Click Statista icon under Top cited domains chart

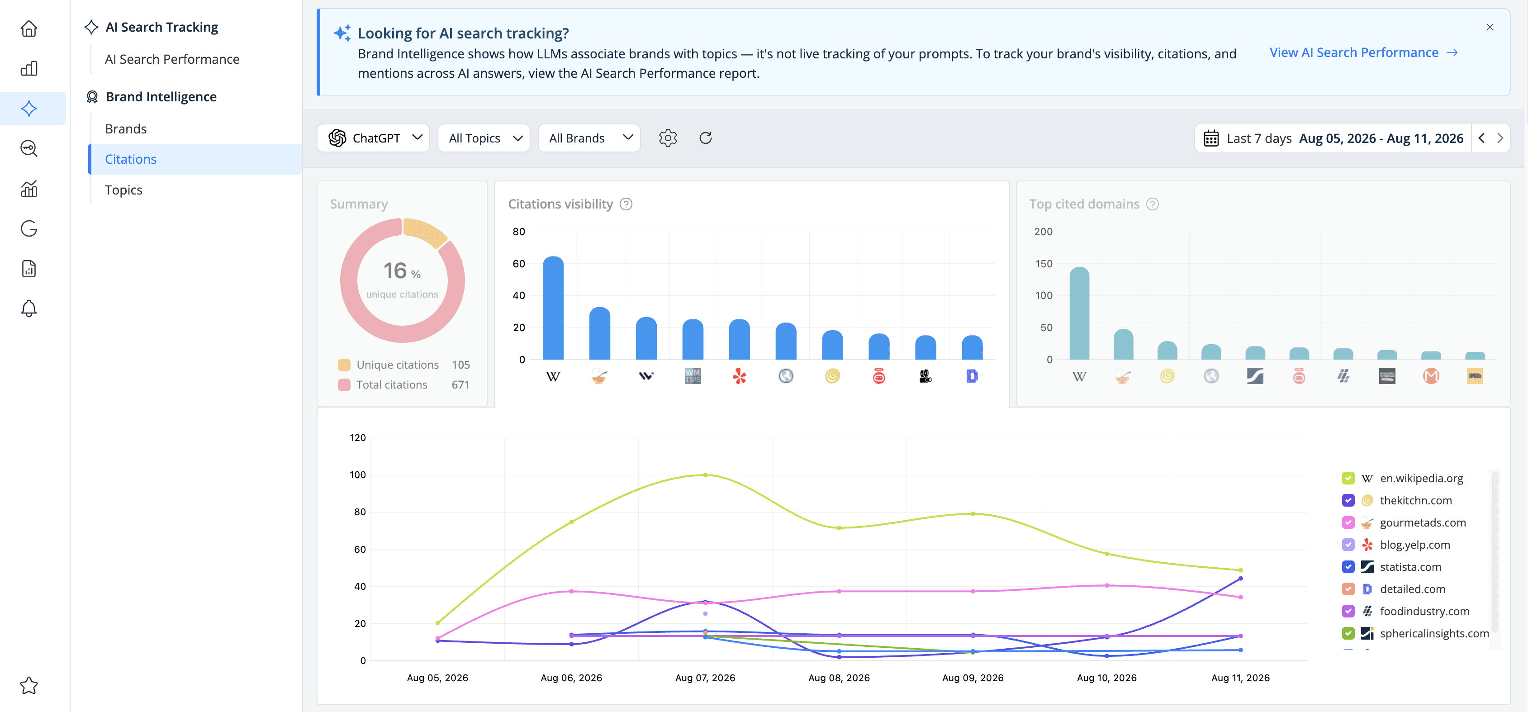(x=1254, y=376)
